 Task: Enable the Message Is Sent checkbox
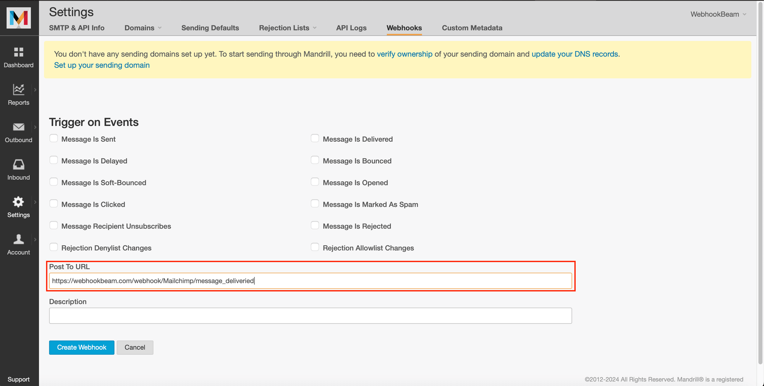(54, 139)
